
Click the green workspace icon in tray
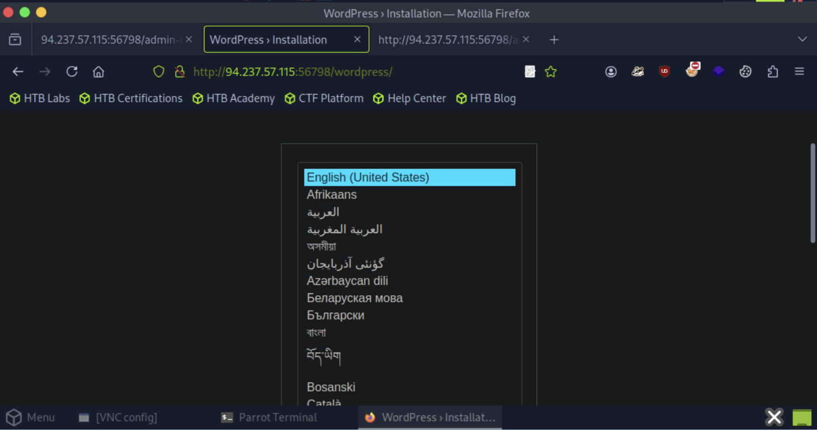click(802, 418)
